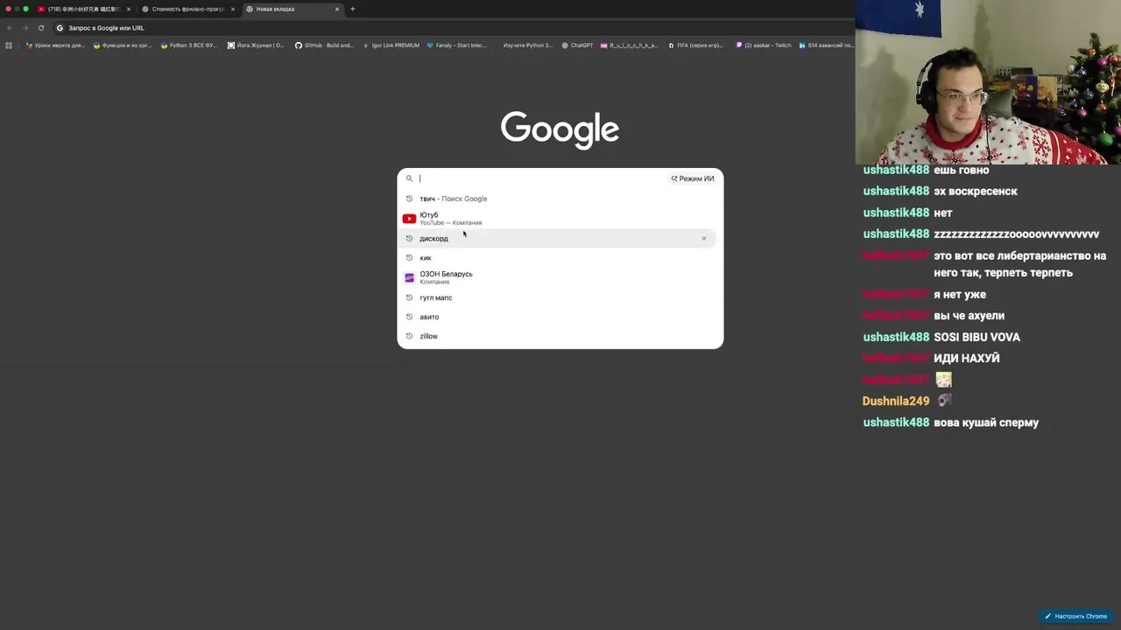Open 514 вакансий LinkedIn bookmark

(826, 45)
